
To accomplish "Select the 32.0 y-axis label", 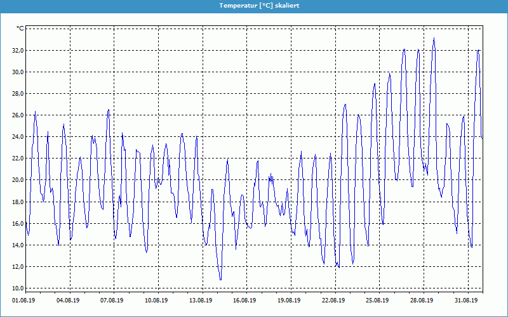I will 18,51.
